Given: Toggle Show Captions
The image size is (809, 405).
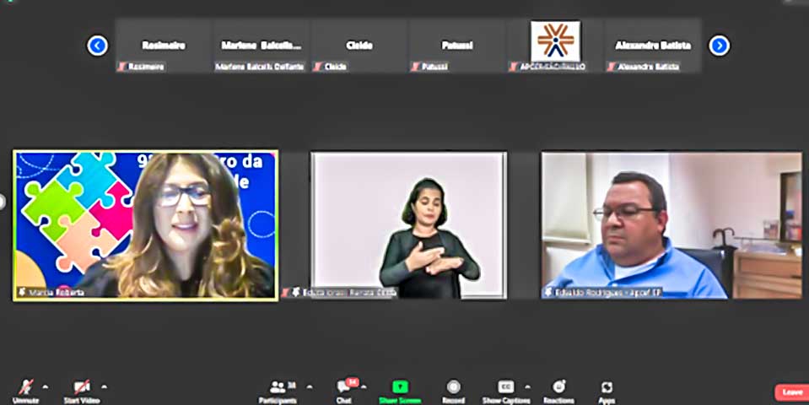Looking at the screenshot, I should coord(505,388).
